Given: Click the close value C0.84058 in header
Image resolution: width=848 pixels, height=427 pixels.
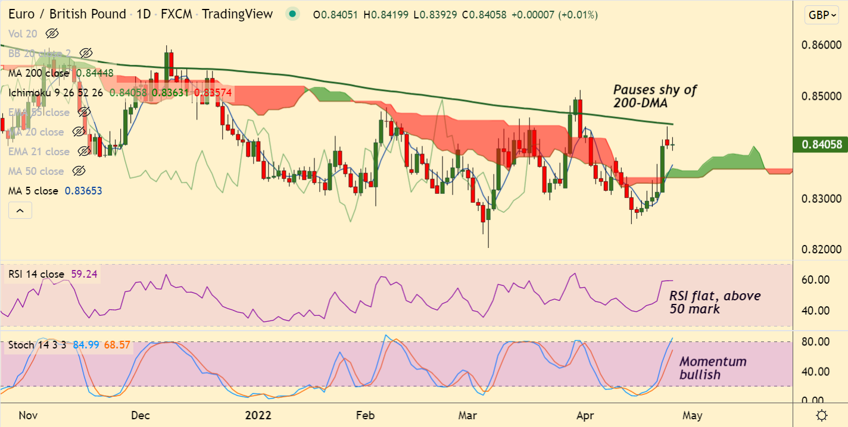Looking at the screenshot, I should [485, 15].
